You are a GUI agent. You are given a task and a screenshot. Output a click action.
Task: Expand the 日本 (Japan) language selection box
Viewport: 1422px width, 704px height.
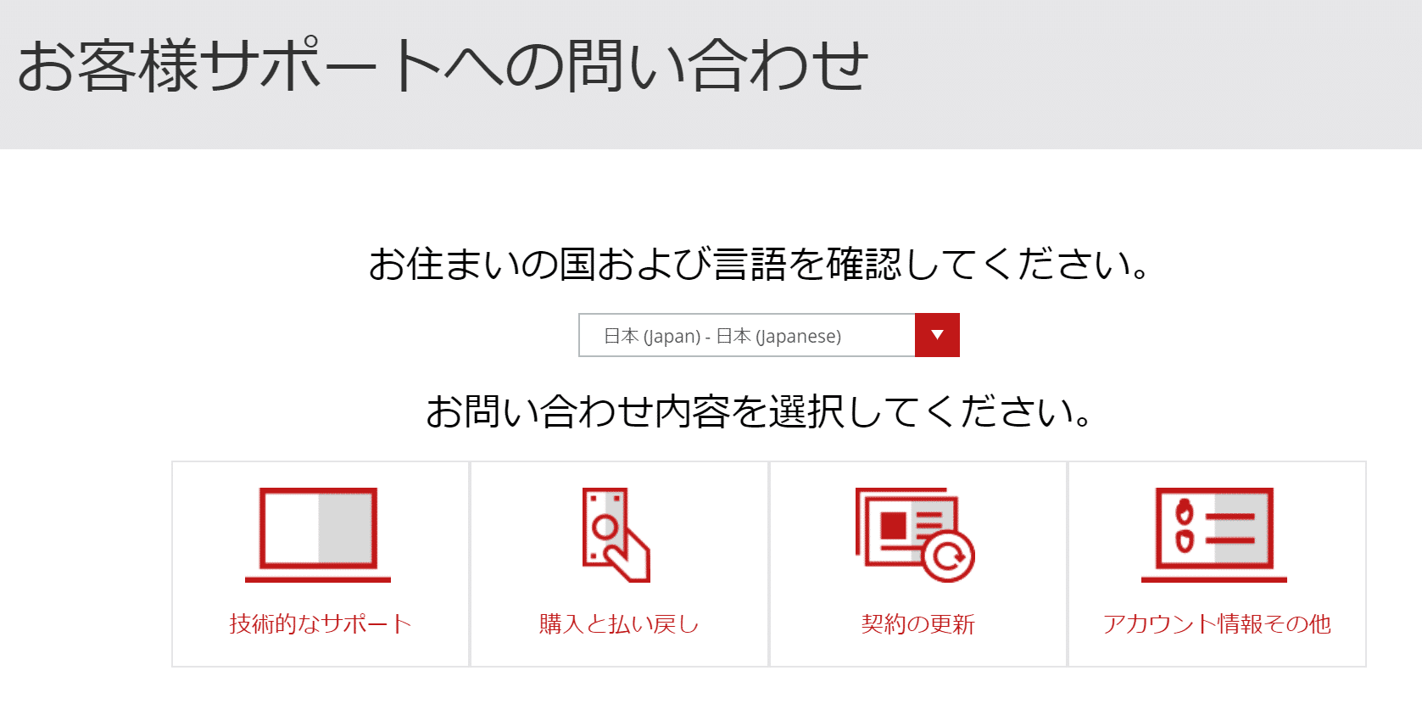746,336
